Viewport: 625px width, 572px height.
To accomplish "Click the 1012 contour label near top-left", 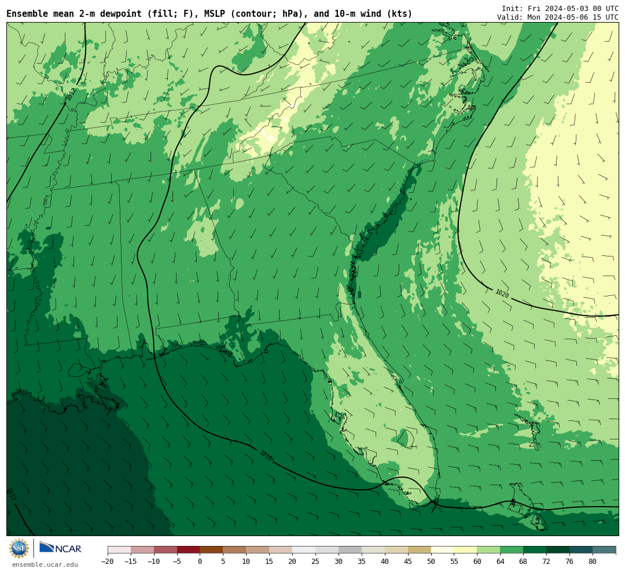I will (x=71, y=94).
